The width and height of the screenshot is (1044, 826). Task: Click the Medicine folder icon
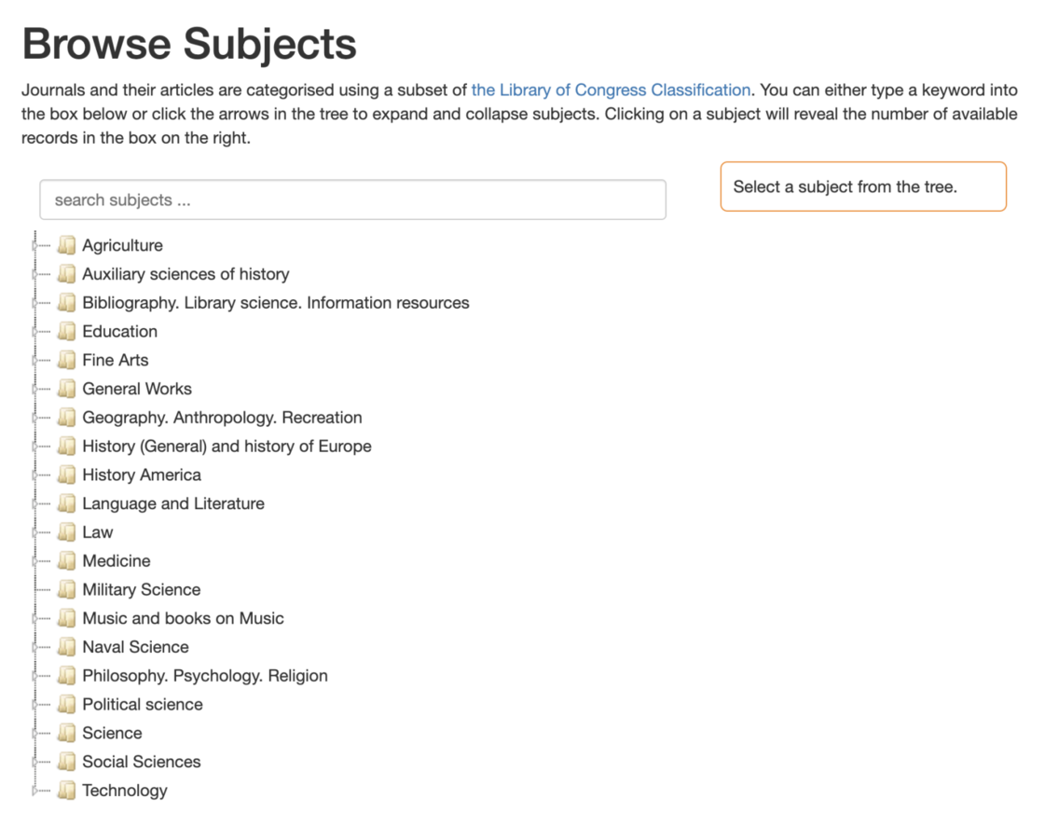[x=66, y=560]
